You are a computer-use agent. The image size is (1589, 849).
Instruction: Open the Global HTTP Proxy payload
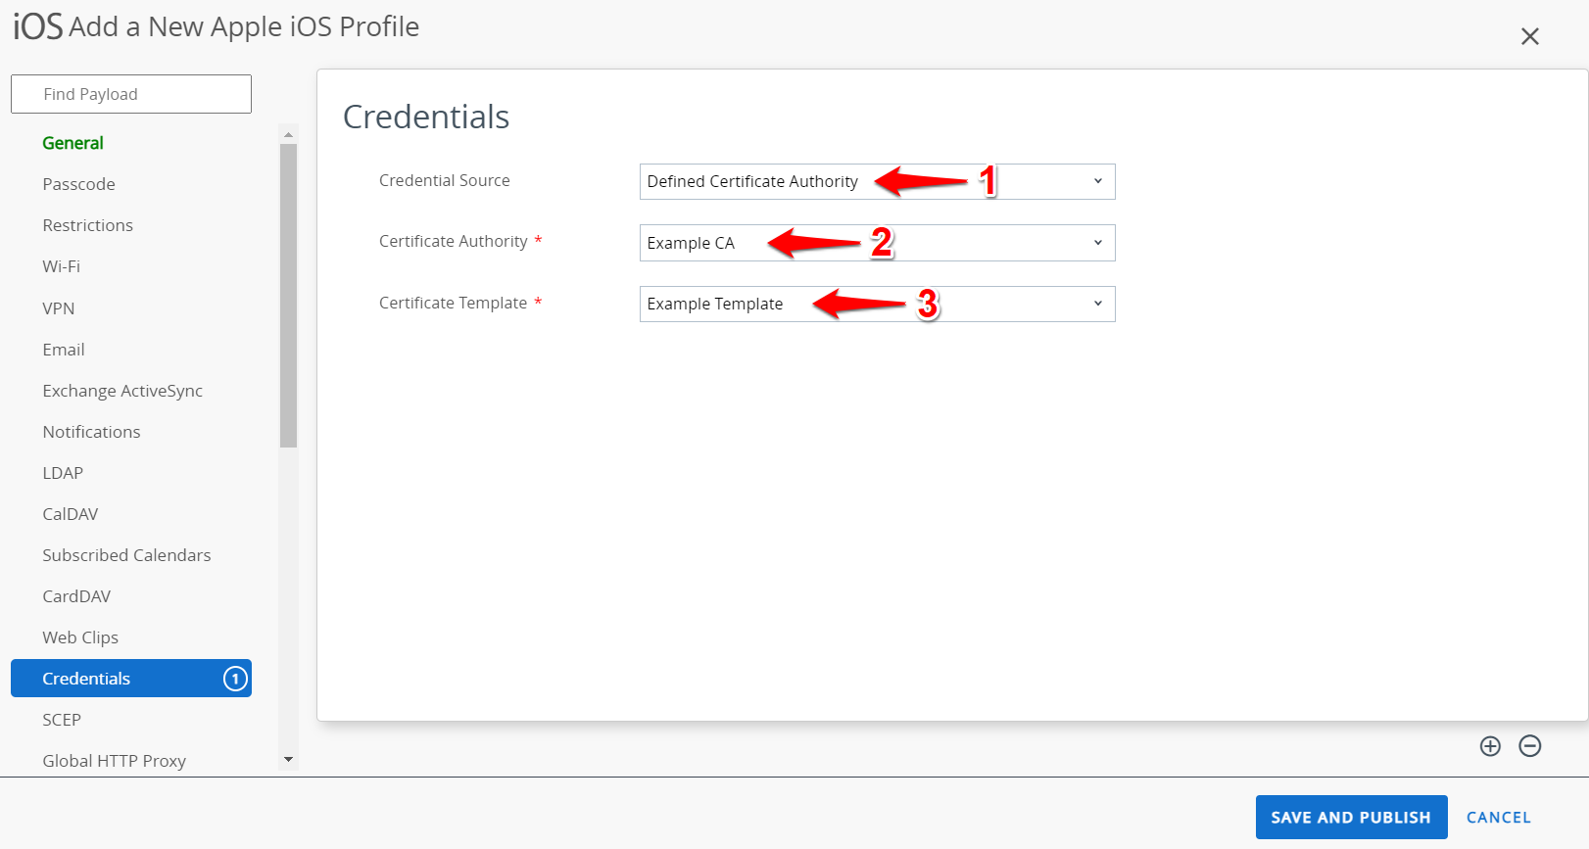tap(114, 761)
